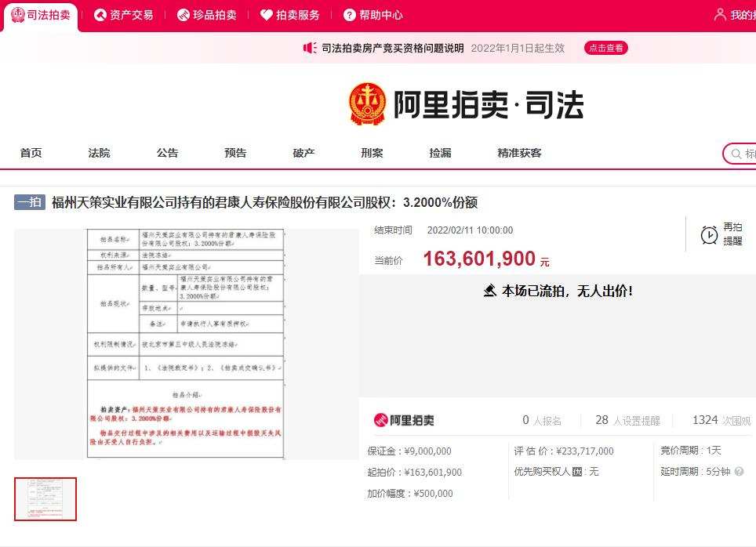Select the document thumbnail below the image
756x547 pixels.
click(45, 499)
